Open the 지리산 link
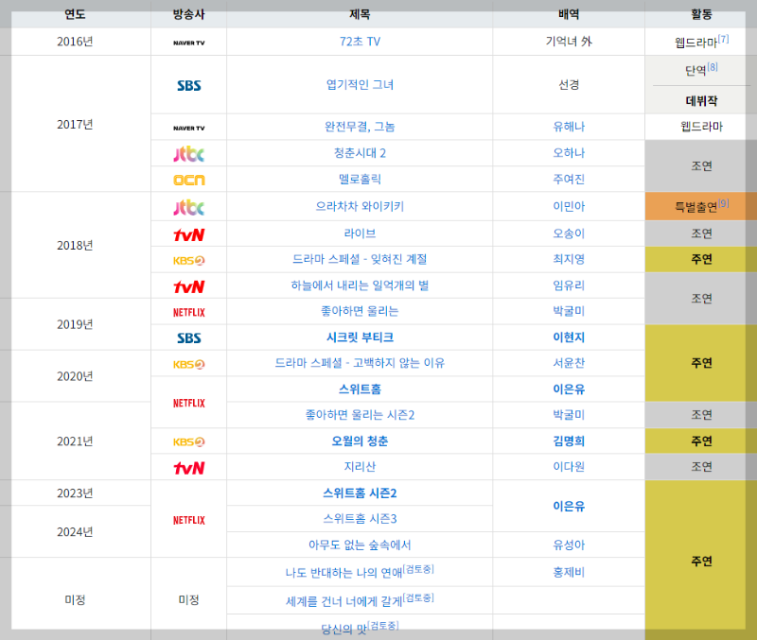This screenshot has width=757, height=640. click(360, 467)
